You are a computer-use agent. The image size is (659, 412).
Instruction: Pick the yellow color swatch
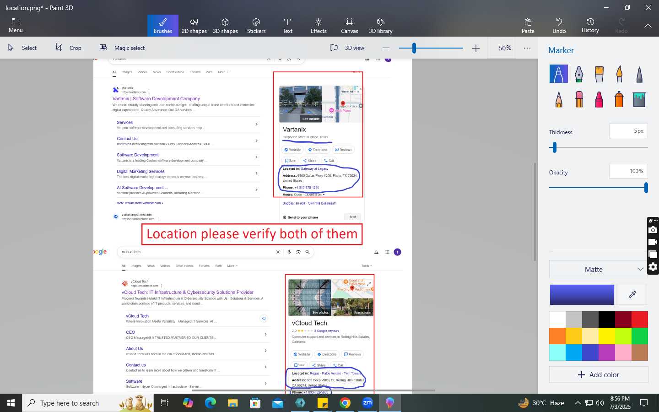tap(607, 336)
